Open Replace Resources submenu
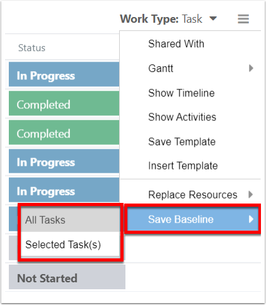This screenshot has width=266, height=305. [x=190, y=195]
